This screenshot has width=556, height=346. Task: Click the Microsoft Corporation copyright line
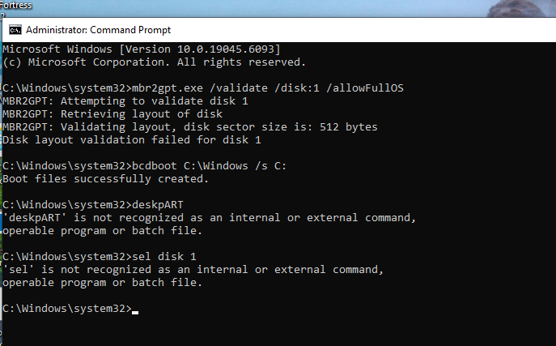pyautogui.click(x=154, y=62)
